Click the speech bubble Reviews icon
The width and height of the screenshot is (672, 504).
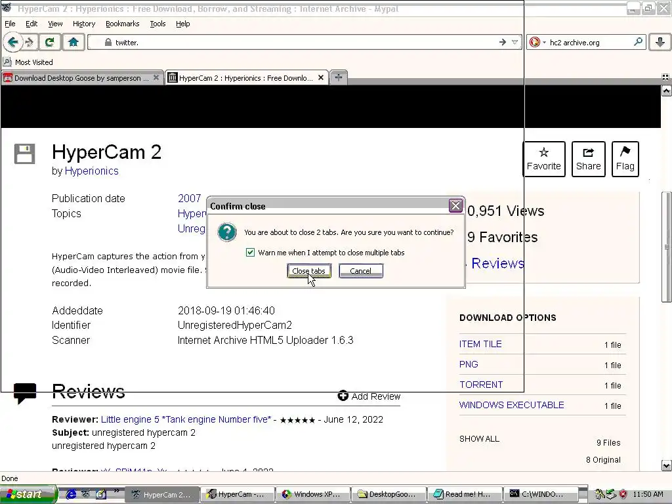coord(25,394)
